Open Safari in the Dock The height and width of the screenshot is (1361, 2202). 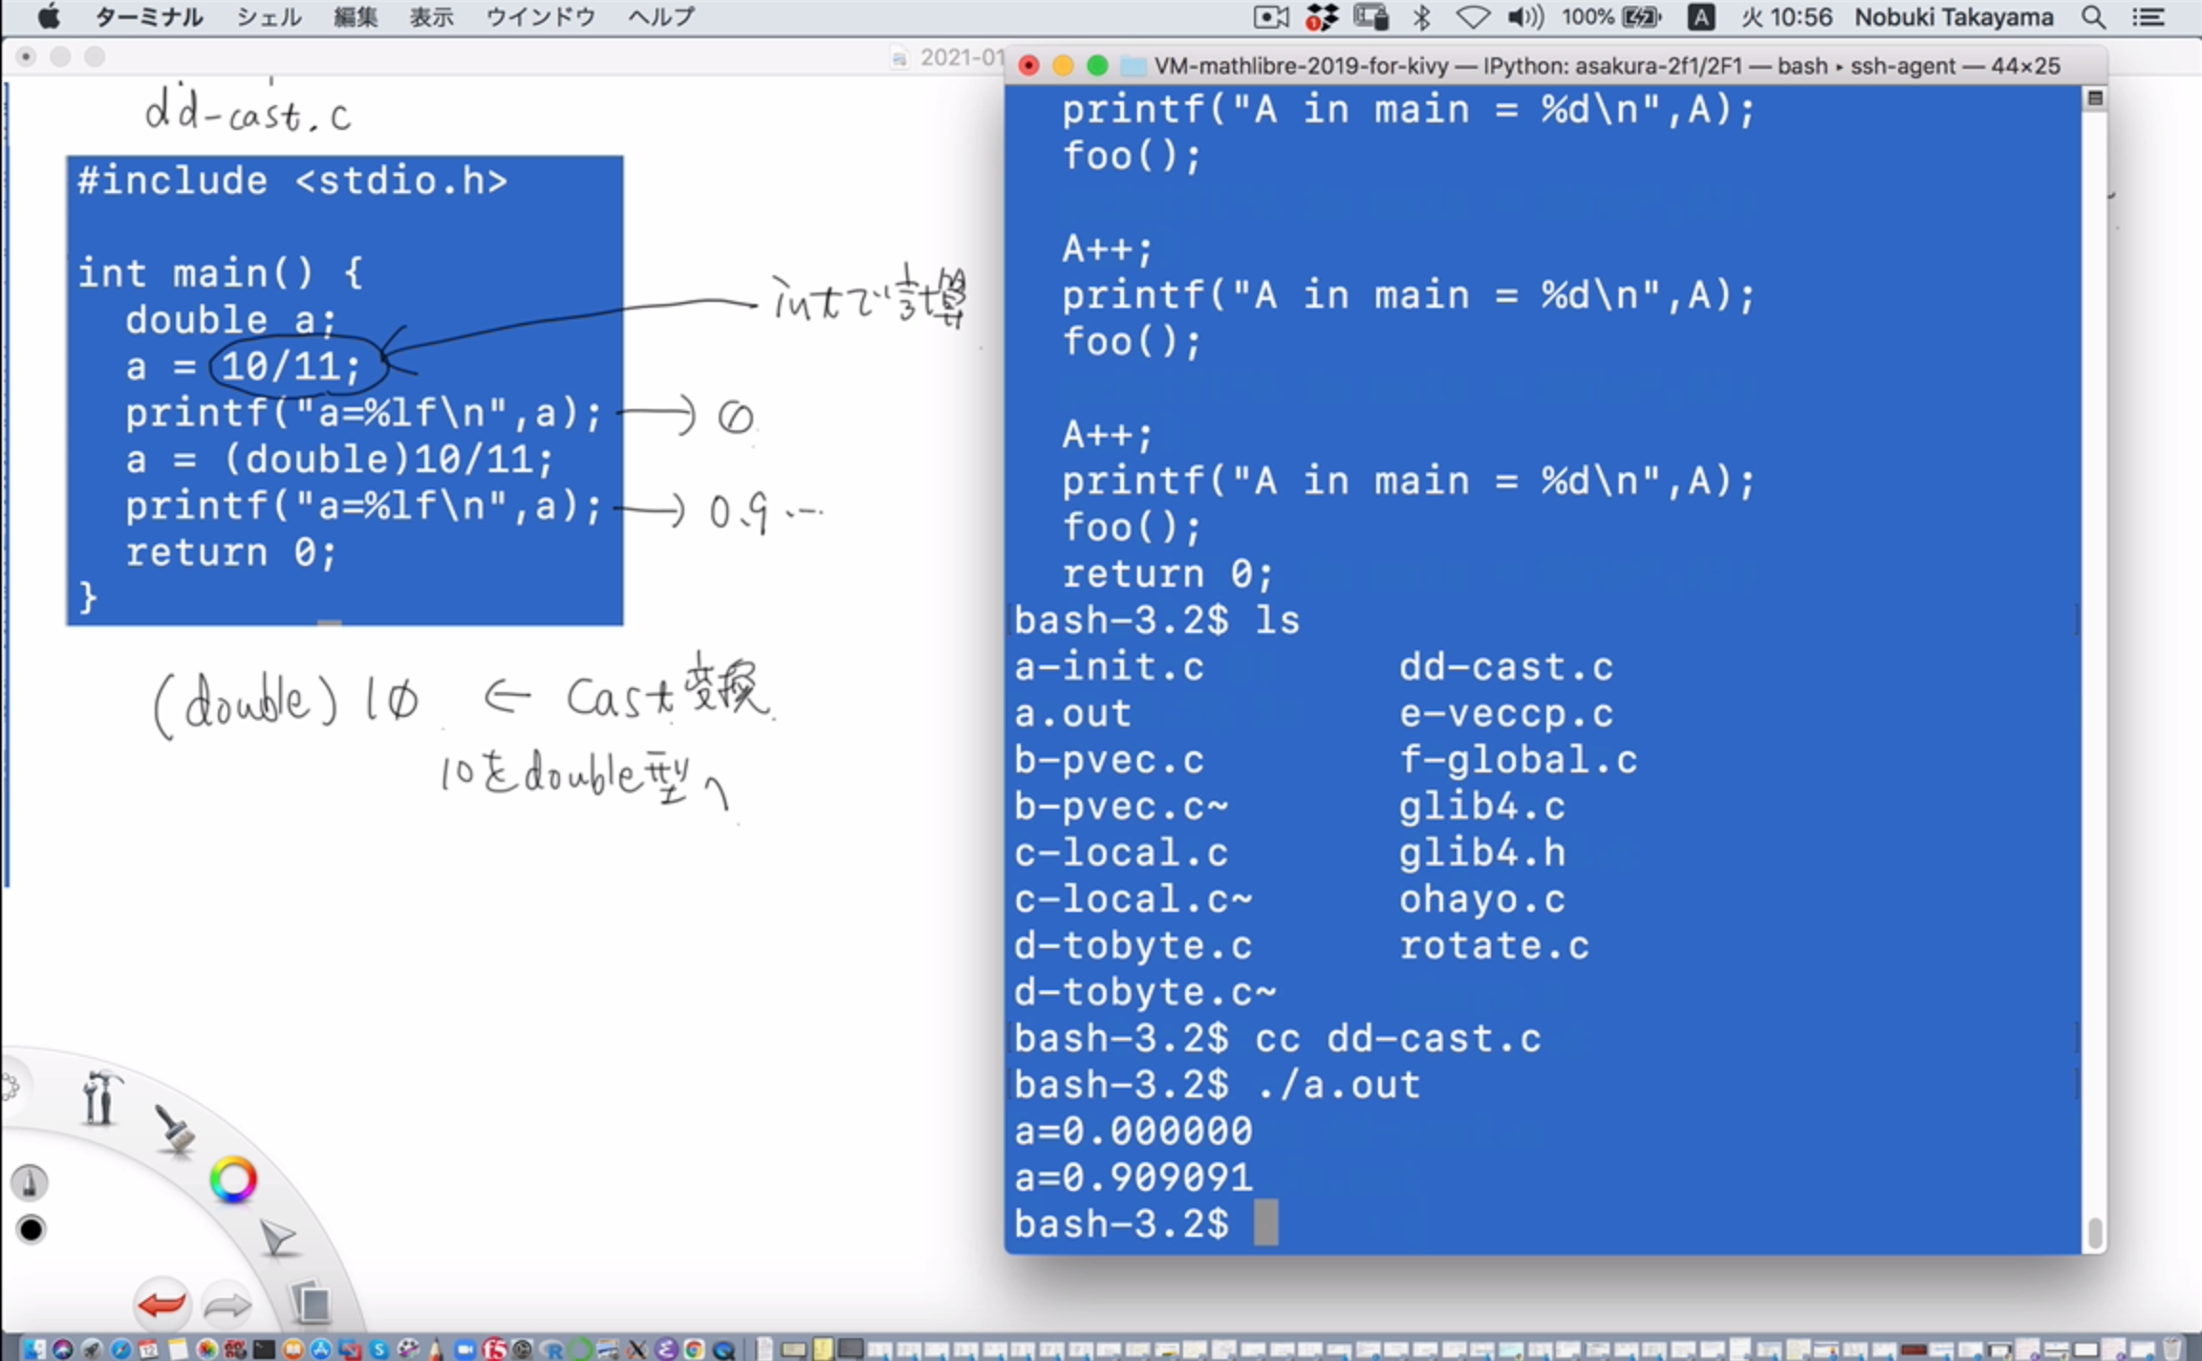[120, 1349]
